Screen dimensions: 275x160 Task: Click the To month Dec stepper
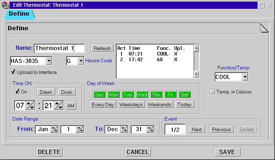(x=124, y=129)
